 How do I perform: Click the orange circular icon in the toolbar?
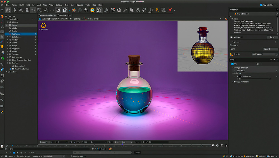(92, 10)
